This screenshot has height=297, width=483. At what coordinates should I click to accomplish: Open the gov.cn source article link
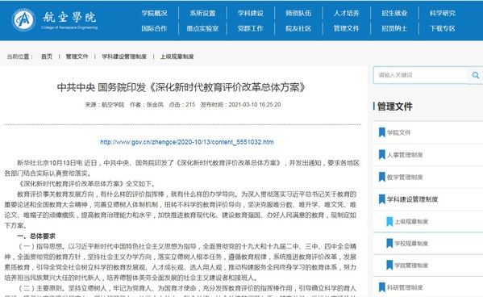187,142
